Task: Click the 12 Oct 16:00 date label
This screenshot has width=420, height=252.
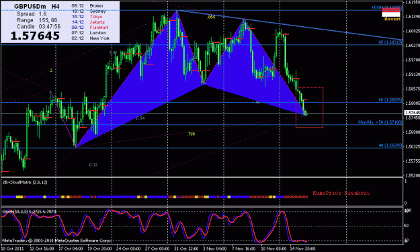Action: pos(42,249)
